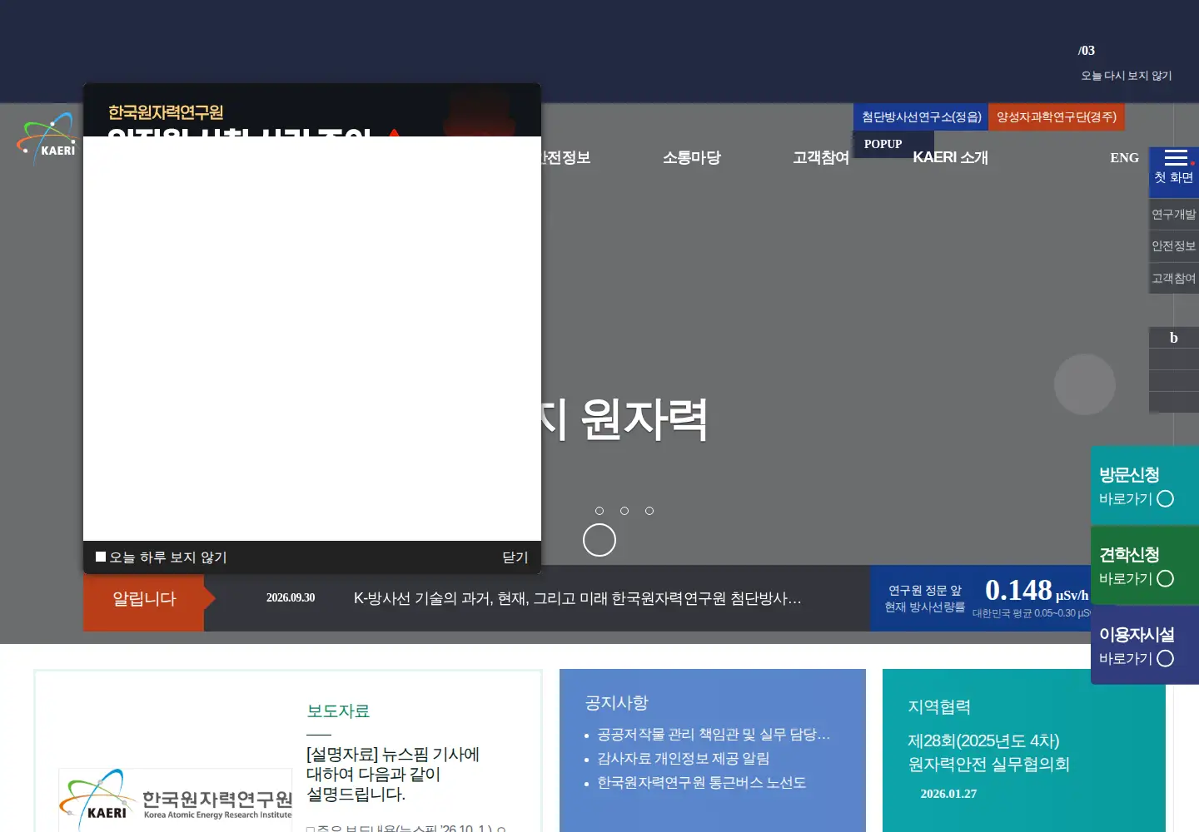1199x832 pixels.
Task: Click 오늘 다시 보지 않기 in top banner
Action: coord(1126,76)
